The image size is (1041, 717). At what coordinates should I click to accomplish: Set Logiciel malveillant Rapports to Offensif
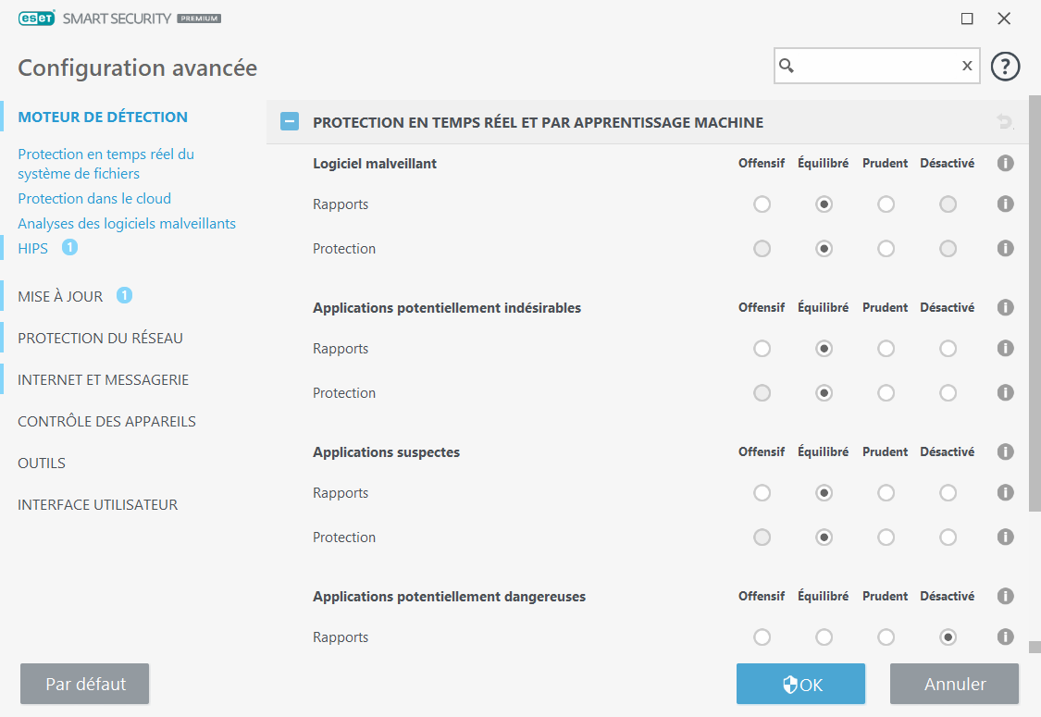coord(762,204)
